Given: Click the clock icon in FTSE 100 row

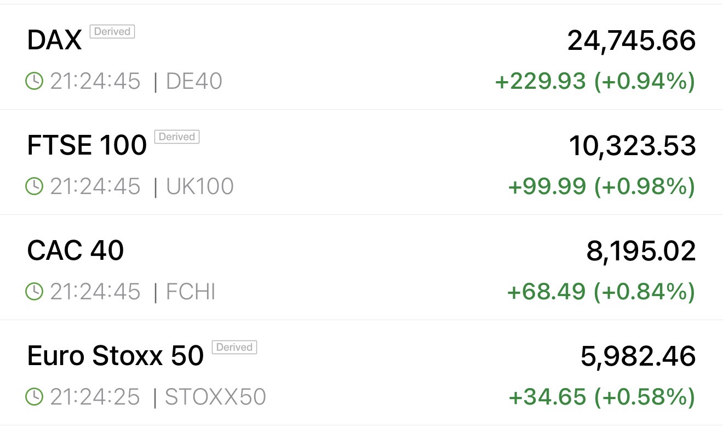Looking at the screenshot, I should [x=34, y=187].
